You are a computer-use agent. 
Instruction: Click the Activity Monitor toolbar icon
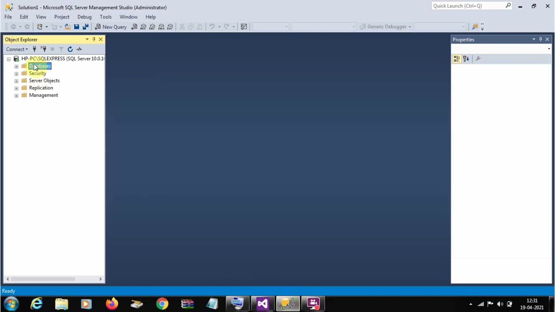(x=244, y=26)
